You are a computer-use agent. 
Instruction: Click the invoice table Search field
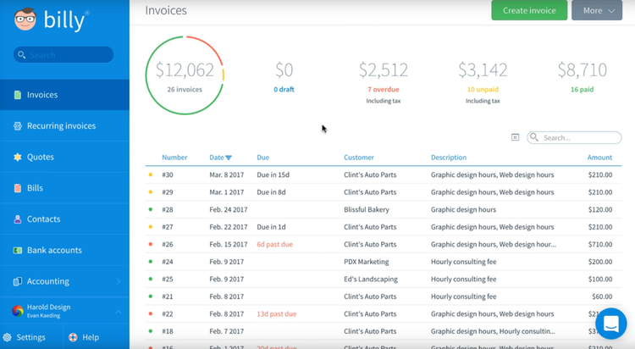click(574, 137)
